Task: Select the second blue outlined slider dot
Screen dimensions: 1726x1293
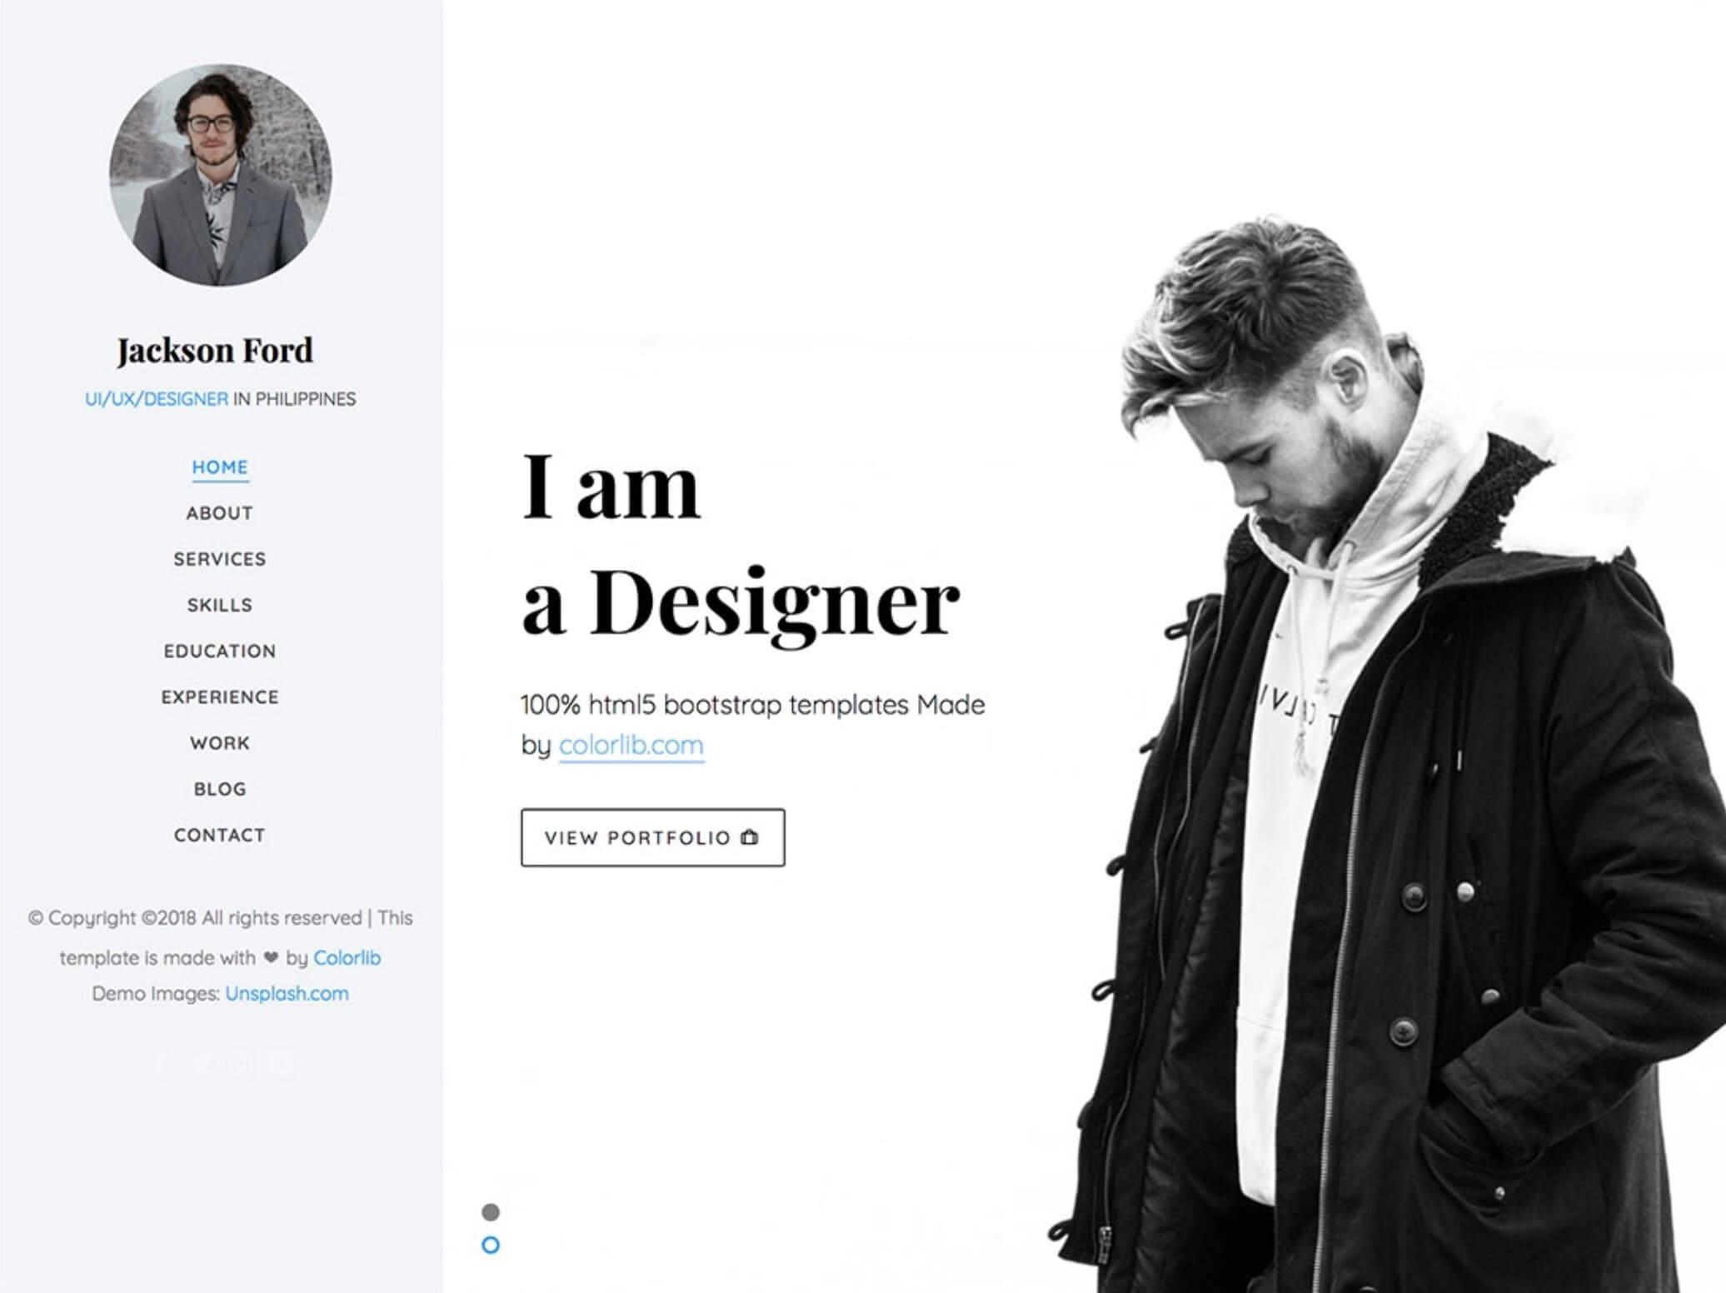Action: [491, 1246]
